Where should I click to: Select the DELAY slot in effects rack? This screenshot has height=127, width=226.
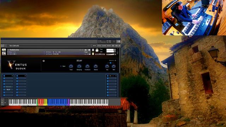click(8, 90)
